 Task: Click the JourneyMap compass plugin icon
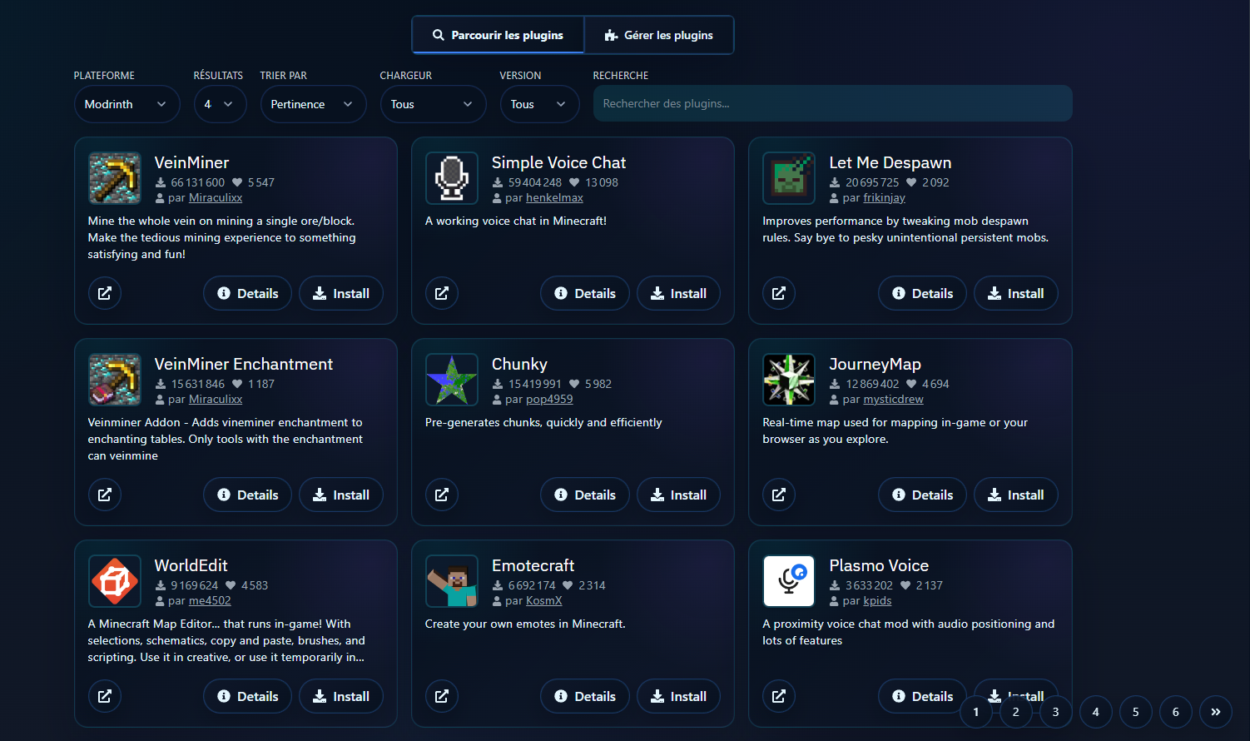click(789, 380)
